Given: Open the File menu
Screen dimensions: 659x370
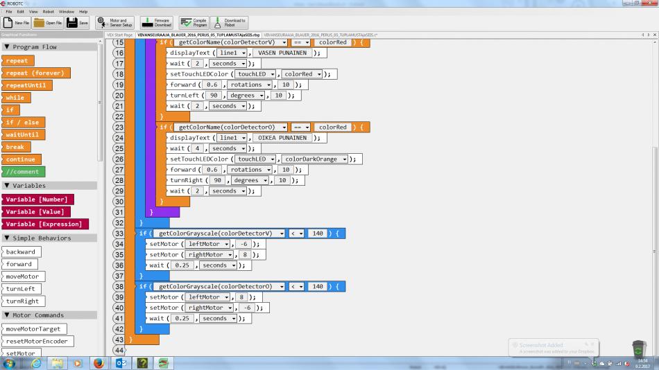Looking at the screenshot, I should click(9, 12).
